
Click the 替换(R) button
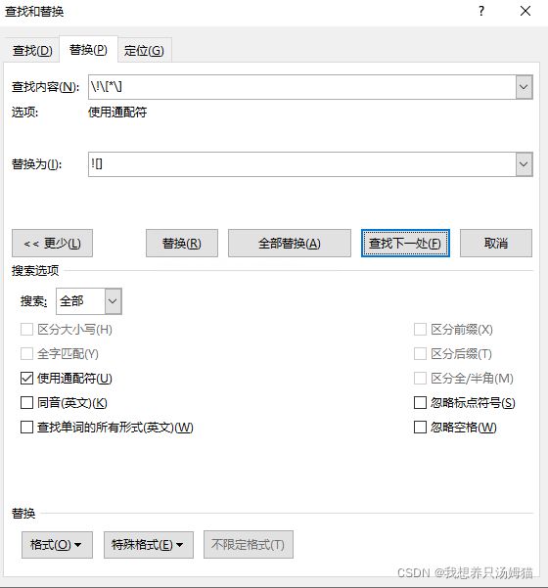182,244
